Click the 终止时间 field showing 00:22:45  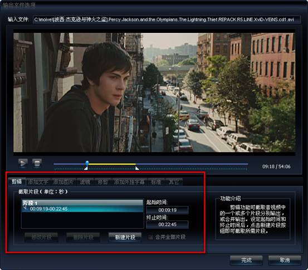tap(167, 224)
